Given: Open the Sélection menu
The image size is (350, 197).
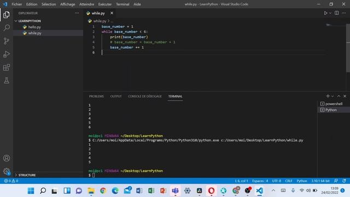Looking at the screenshot, I should click(x=49, y=4).
